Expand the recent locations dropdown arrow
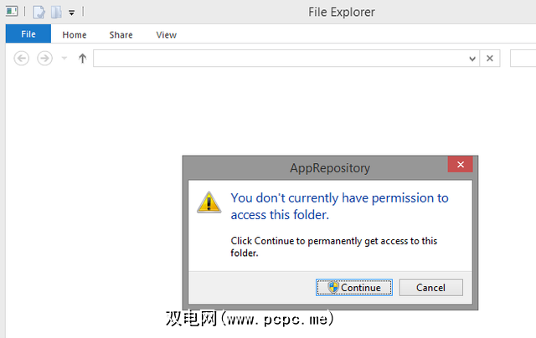The width and height of the screenshot is (536, 338). (64, 59)
